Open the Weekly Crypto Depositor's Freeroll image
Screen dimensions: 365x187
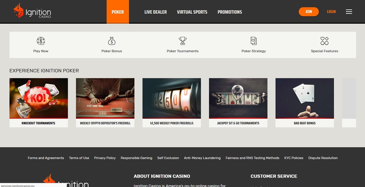point(105,98)
